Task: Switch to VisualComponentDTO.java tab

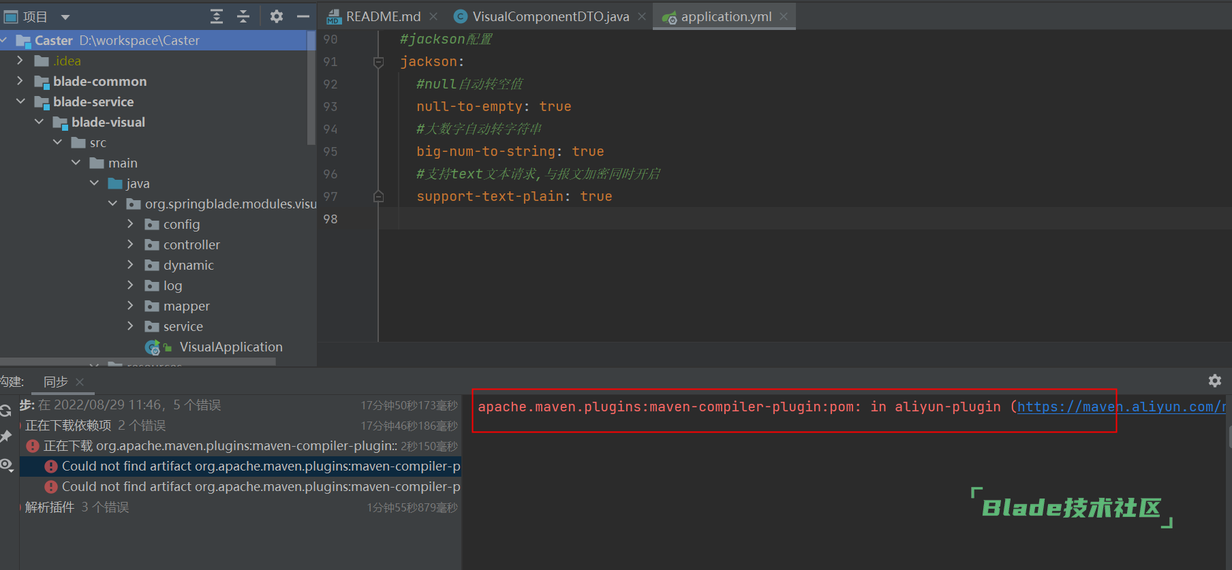Action: [551, 16]
